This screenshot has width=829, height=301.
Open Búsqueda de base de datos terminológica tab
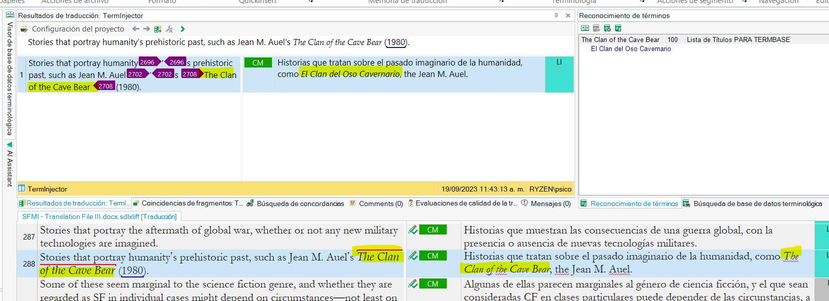[753, 203]
